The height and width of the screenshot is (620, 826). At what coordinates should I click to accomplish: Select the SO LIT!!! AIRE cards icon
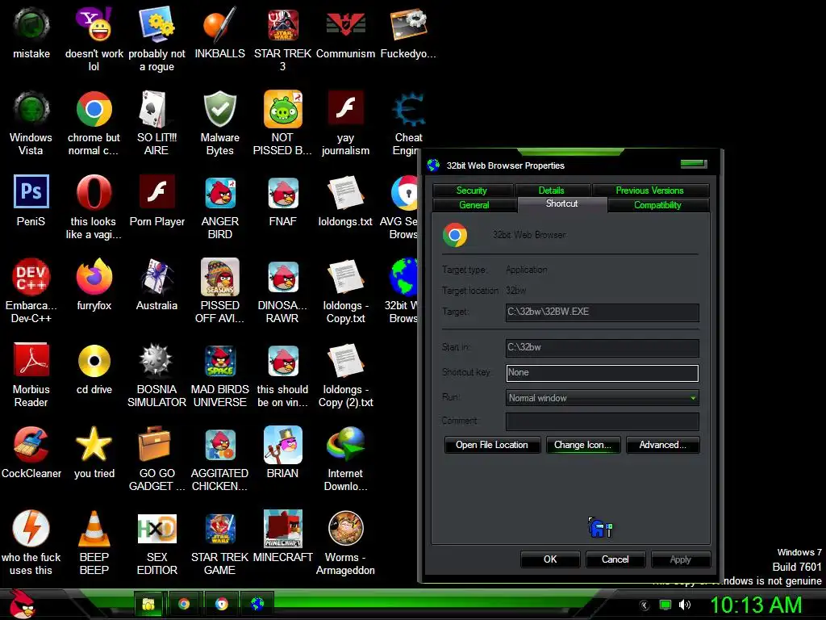[156, 123]
